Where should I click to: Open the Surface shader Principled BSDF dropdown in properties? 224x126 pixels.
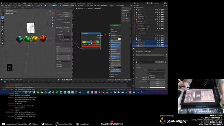click(x=156, y=70)
